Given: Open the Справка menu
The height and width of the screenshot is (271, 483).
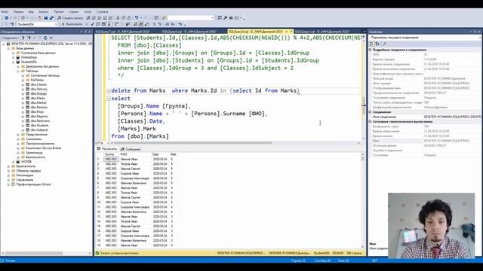Looking at the screenshot, I should pyautogui.click(x=103, y=12).
